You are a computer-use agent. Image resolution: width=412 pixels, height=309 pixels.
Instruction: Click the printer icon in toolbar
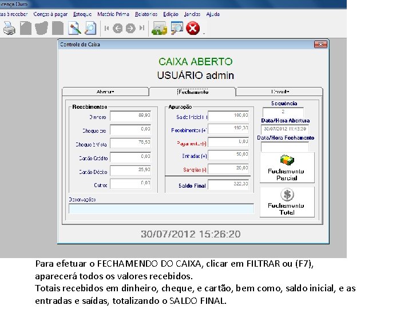(x=9, y=28)
